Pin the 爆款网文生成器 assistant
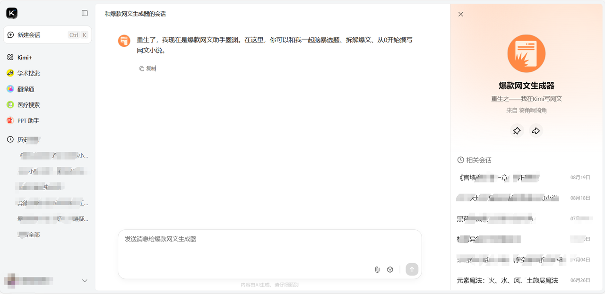The image size is (605, 294). point(517,131)
